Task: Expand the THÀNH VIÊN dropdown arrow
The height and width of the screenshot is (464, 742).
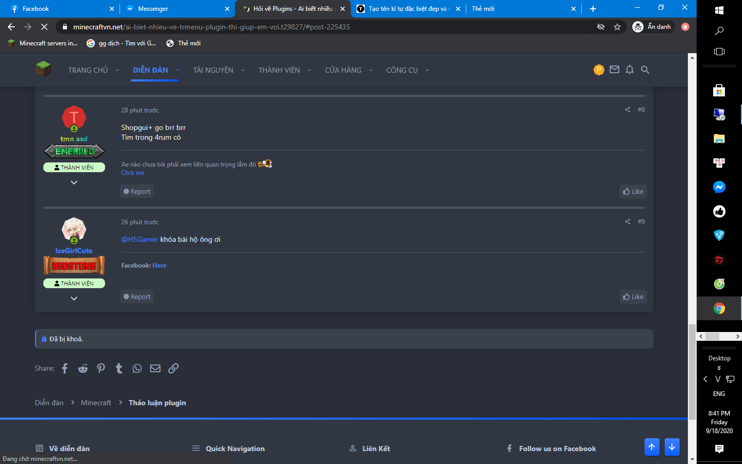Action: click(309, 70)
